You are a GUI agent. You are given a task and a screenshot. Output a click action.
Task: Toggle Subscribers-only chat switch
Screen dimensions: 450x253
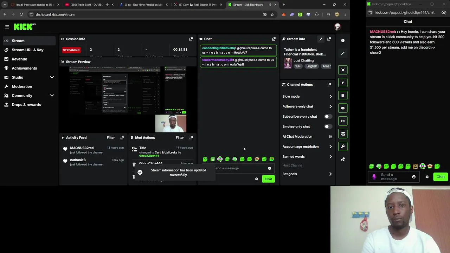pyautogui.click(x=328, y=117)
